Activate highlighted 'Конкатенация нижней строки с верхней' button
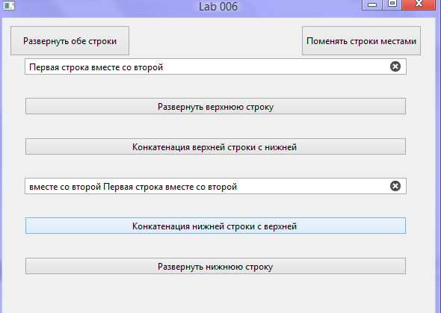 click(215, 226)
